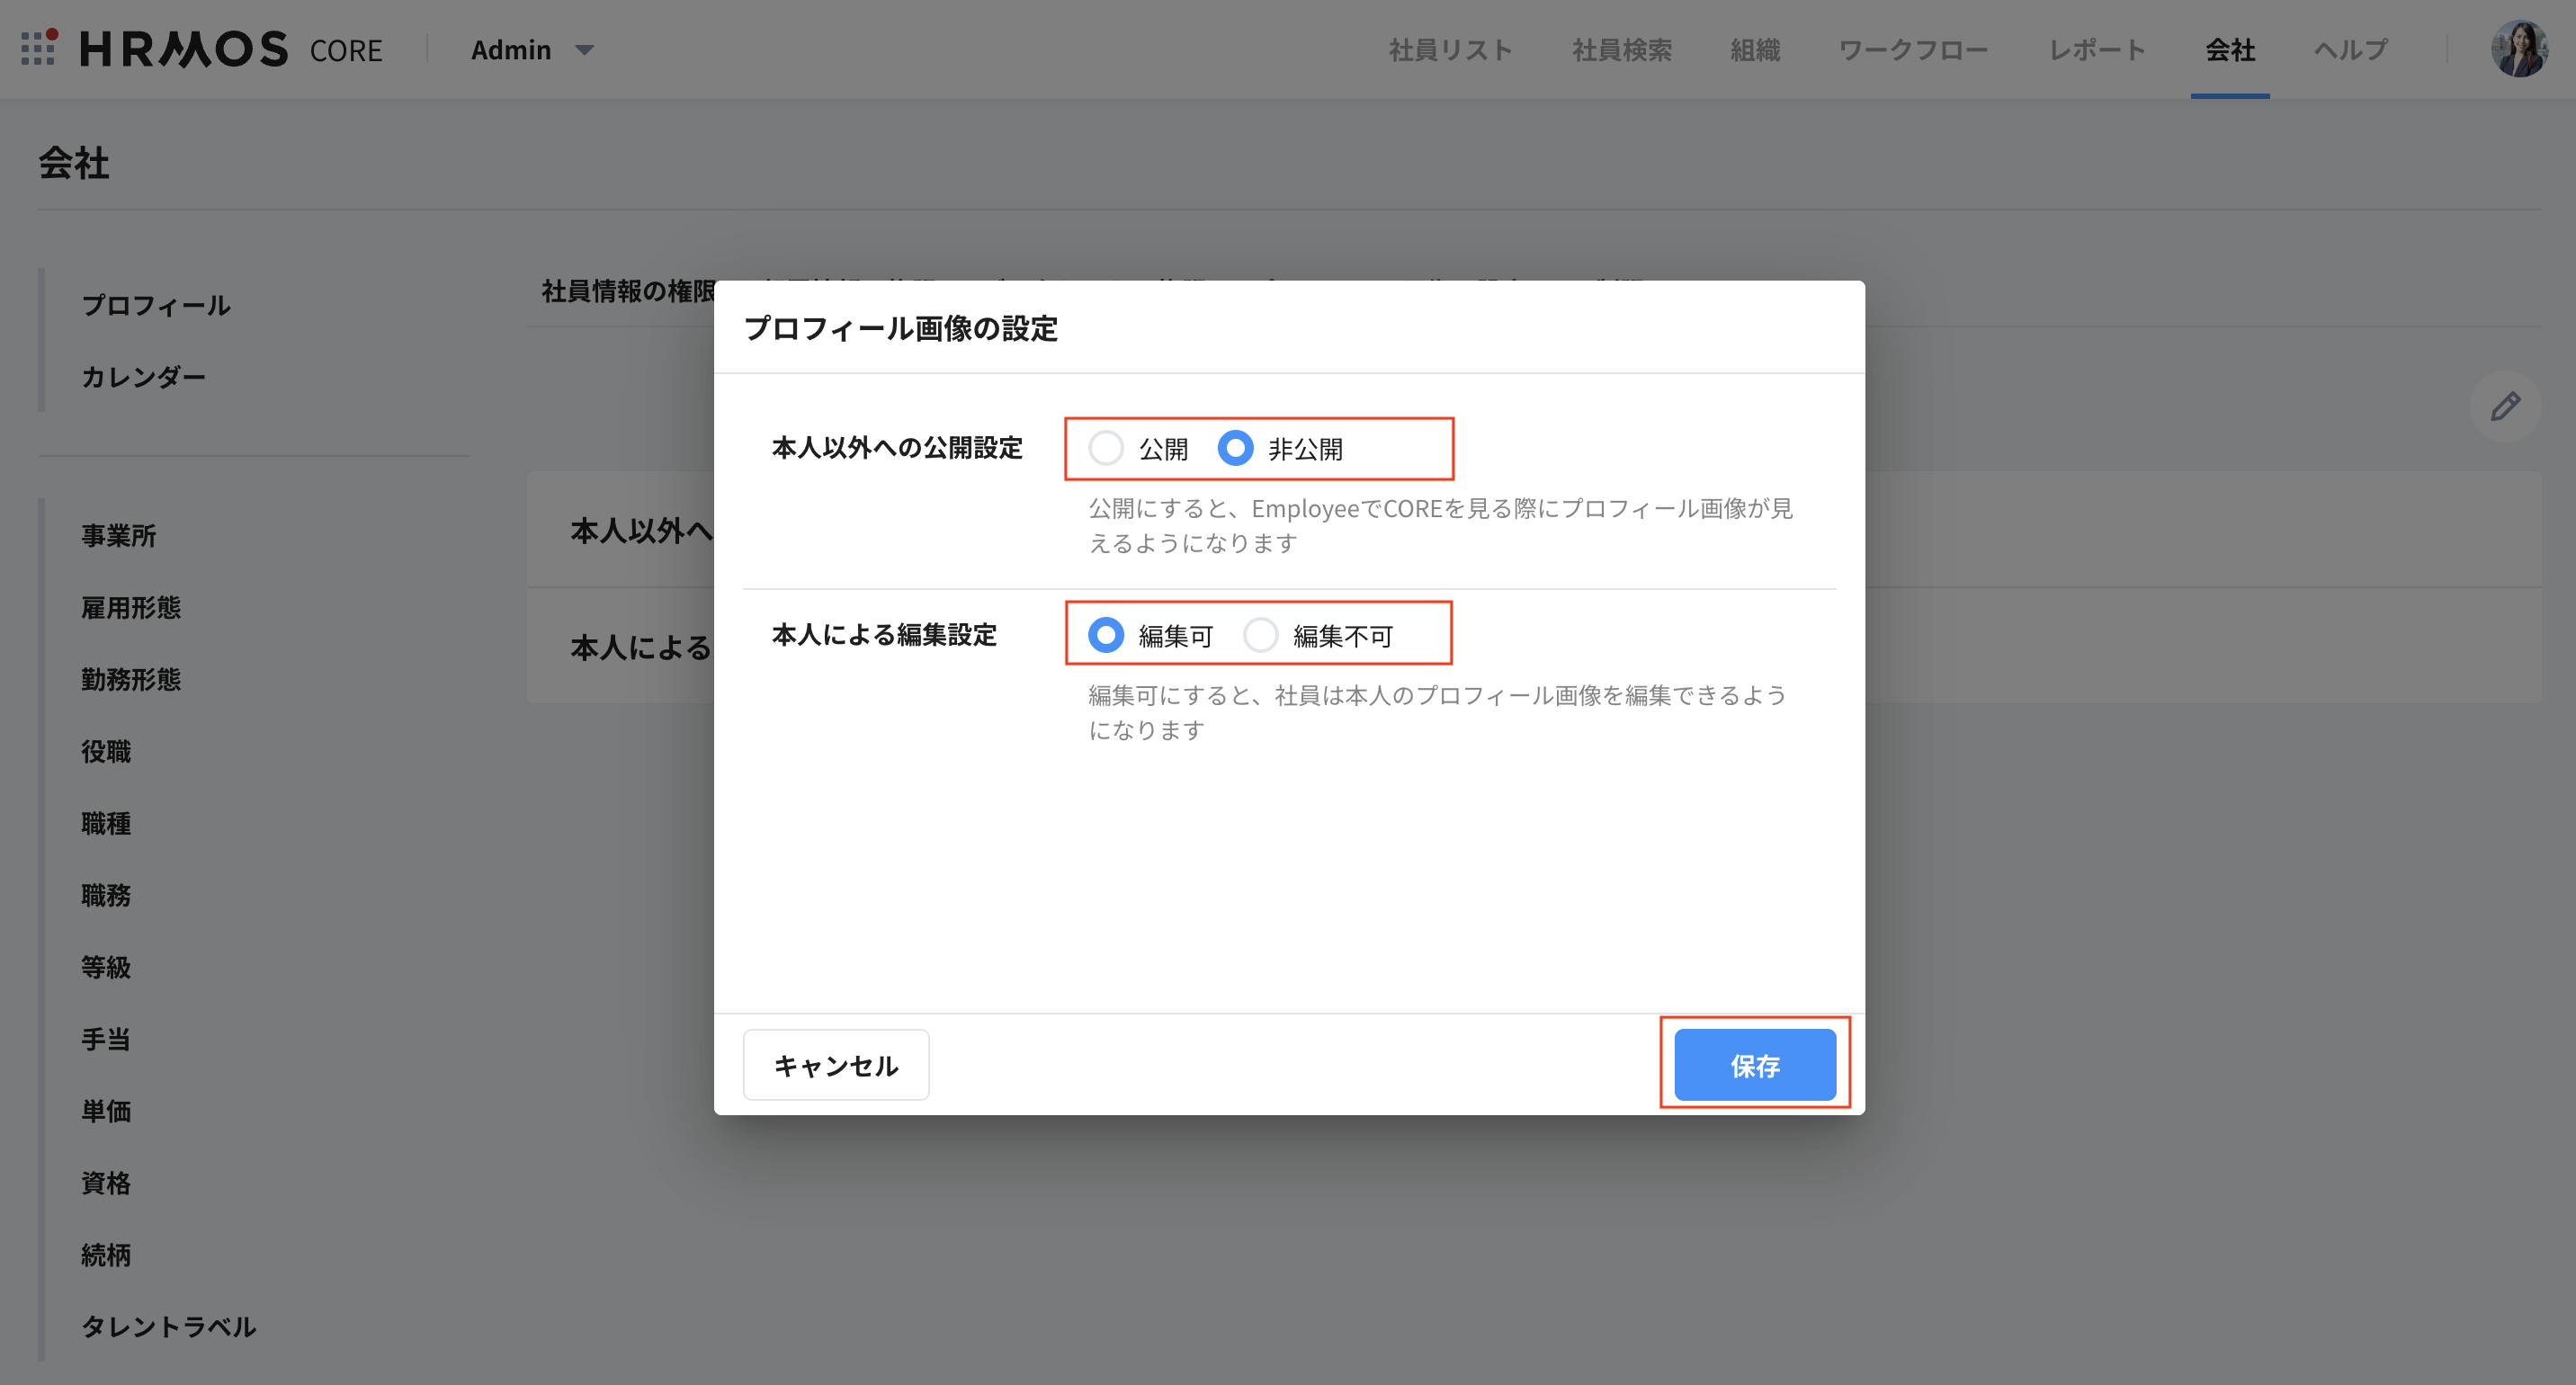The width and height of the screenshot is (2576, 1385).
Task: Open the ワークフロー navigation item
Action: [1913, 50]
